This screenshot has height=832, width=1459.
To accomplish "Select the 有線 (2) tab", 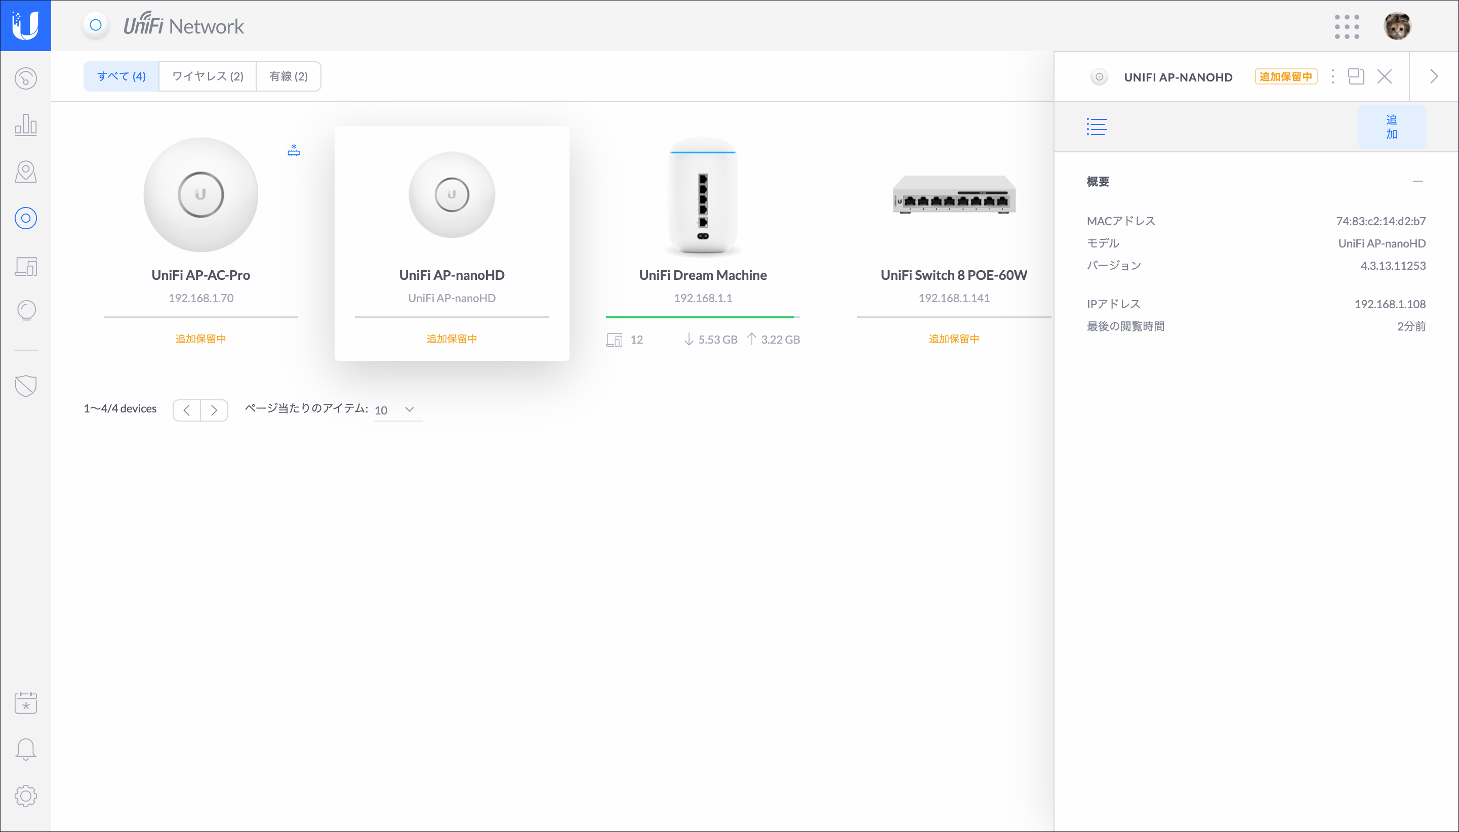I will [x=288, y=76].
